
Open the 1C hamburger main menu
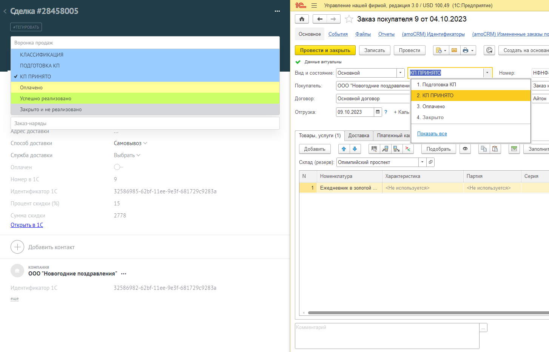(314, 6)
